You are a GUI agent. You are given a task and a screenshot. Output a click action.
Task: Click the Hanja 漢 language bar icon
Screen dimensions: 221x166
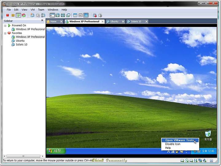pyautogui.click(x=173, y=152)
